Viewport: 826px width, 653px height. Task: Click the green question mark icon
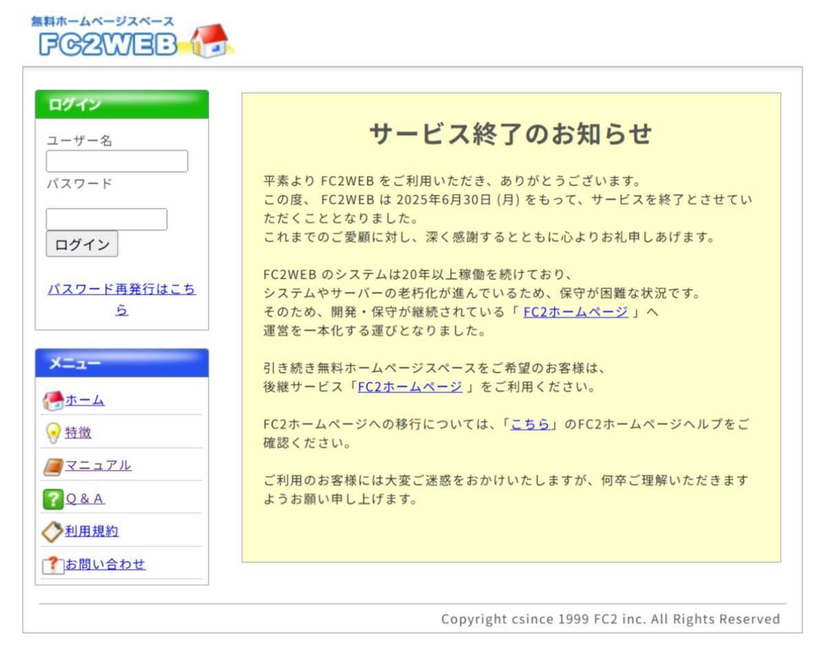click(52, 499)
